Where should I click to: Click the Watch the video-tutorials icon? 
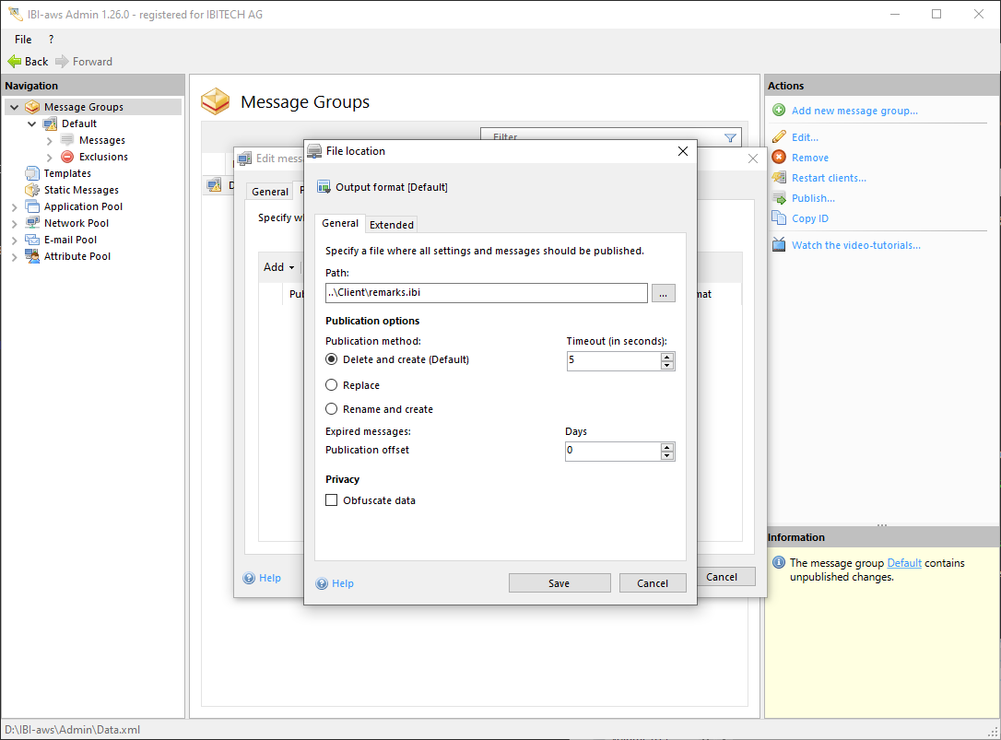pos(779,245)
